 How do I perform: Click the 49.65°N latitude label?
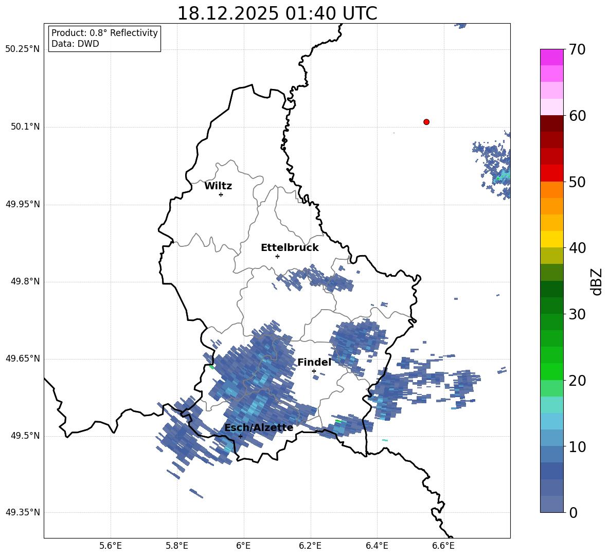[x=23, y=359]
